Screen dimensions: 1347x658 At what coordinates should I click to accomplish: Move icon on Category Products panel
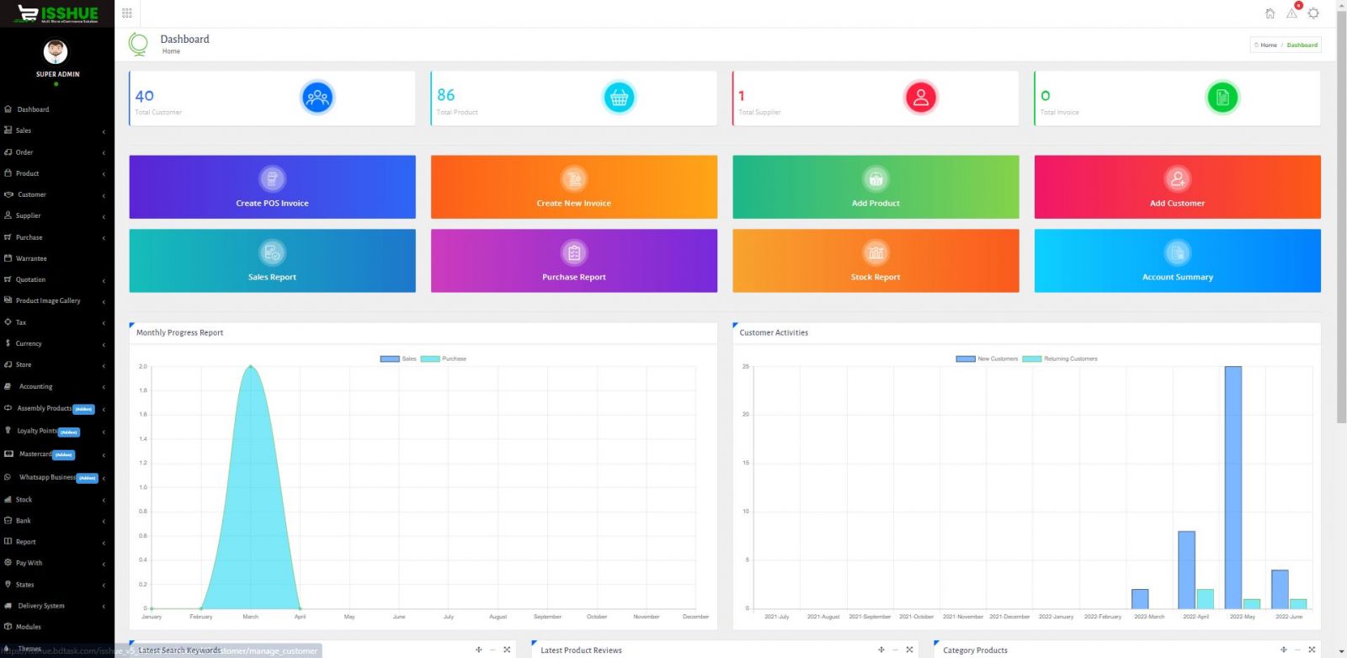(1284, 650)
